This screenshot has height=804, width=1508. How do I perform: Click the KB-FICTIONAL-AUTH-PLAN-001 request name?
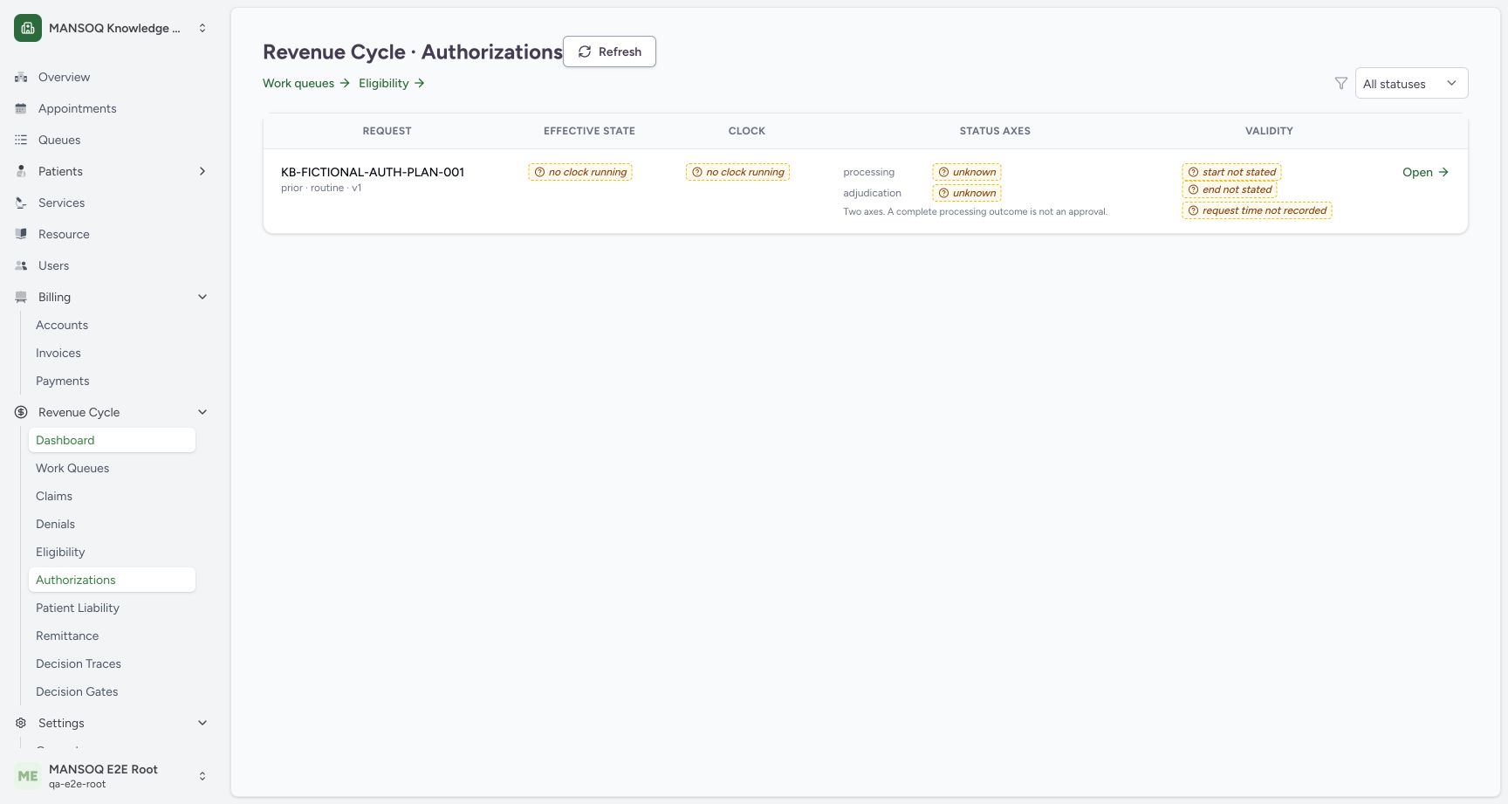(373, 172)
